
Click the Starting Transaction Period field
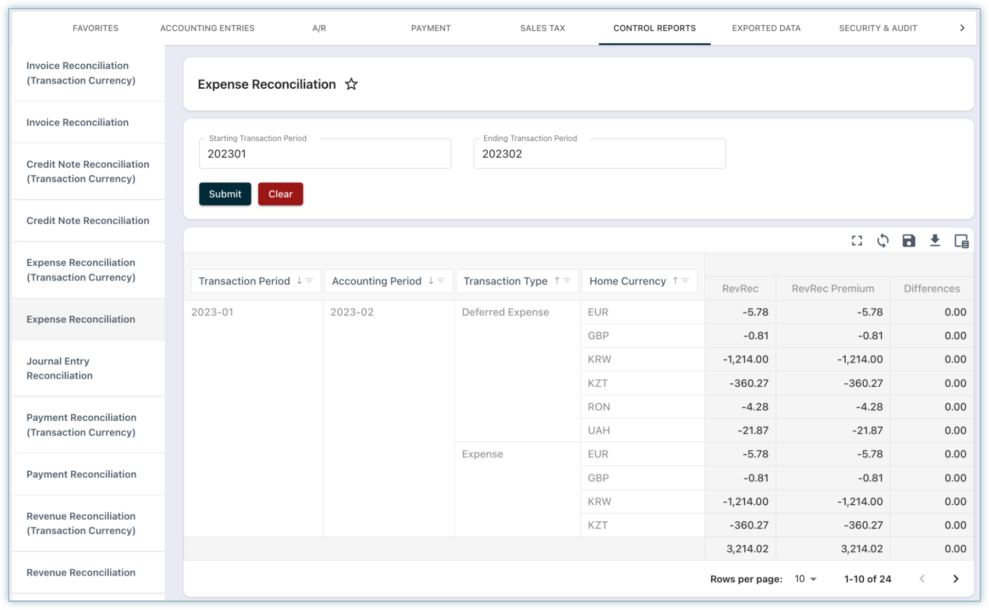(325, 154)
